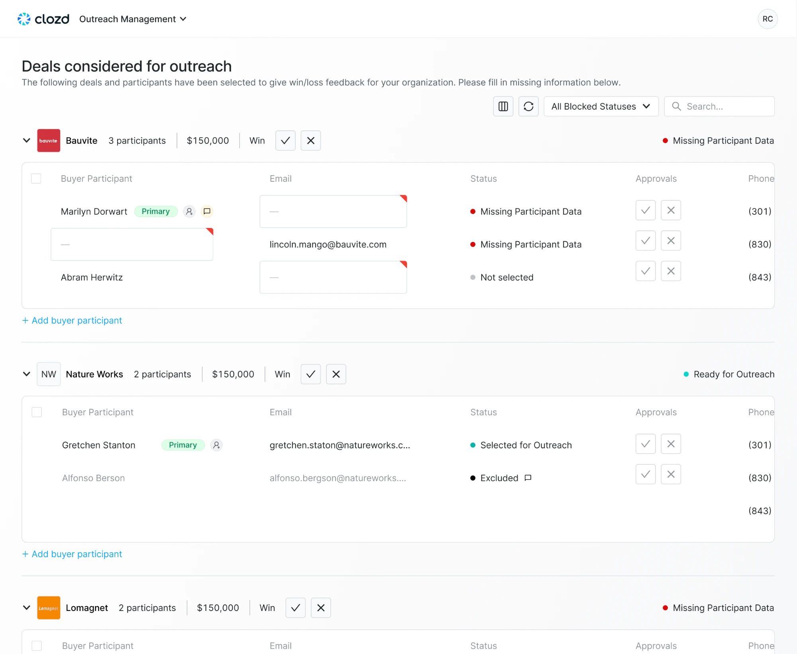Image resolution: width=797 pixels, height=654 pixels.
Task: Click the empty participant name field
Action: coord(132,244)
